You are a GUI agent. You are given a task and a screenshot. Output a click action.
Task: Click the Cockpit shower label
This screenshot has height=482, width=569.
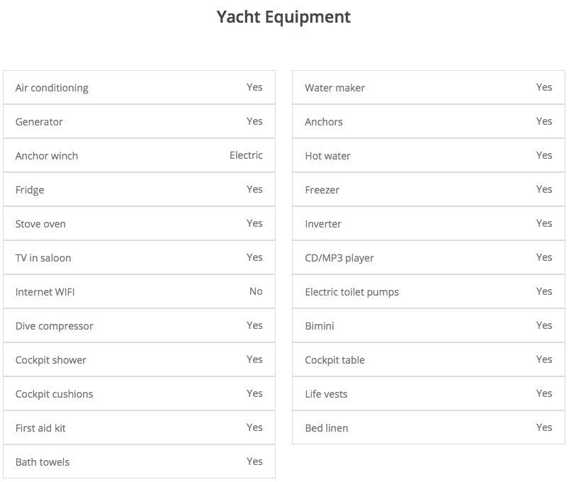point(51,360)
